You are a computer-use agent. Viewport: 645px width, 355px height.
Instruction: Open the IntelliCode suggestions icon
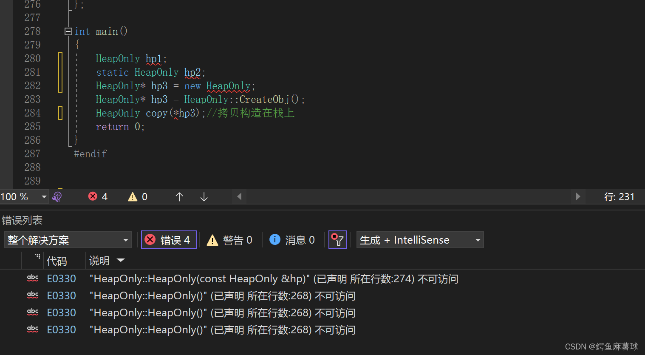(57, 196)
